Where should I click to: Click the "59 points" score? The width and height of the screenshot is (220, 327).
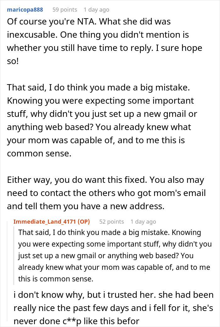click(64, 9)
